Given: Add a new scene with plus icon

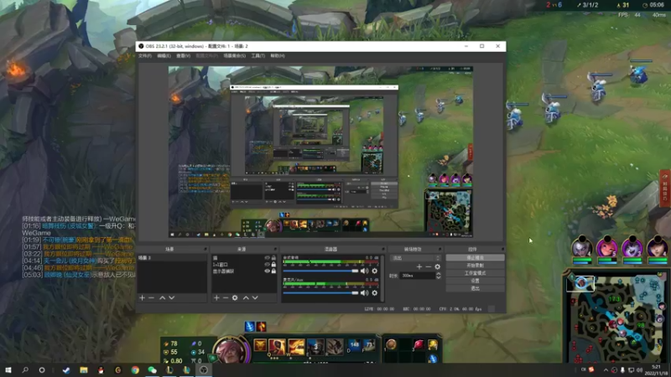Looking at the screenshot, I should click(142, 297).
